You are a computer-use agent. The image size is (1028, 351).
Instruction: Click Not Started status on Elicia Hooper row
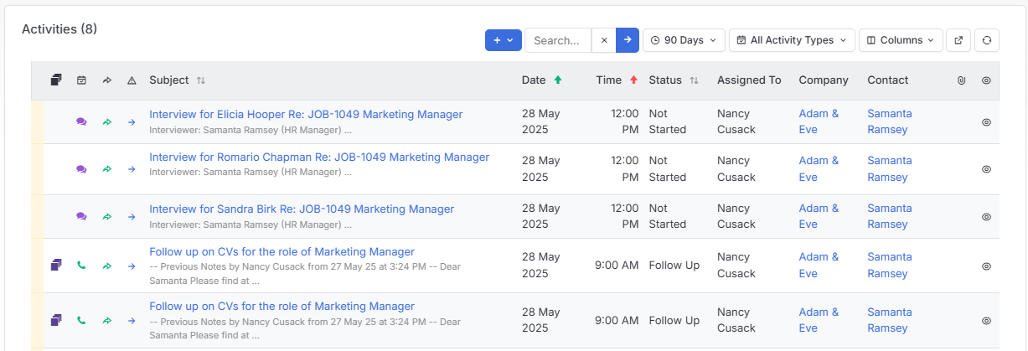pyautogui.click(x=668, y=121)
